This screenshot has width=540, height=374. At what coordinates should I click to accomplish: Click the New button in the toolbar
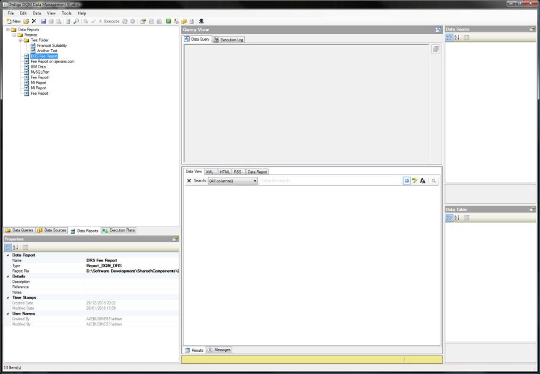(x=13, y=21)
